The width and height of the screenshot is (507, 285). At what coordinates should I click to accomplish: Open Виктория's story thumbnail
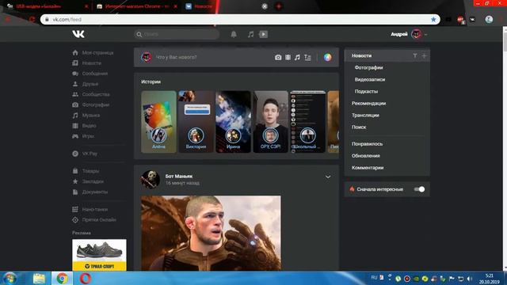[196, 122]
